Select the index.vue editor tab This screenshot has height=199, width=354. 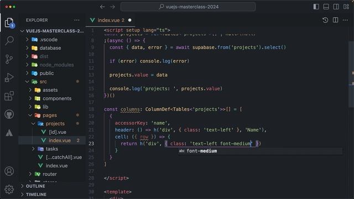point(111,20)
